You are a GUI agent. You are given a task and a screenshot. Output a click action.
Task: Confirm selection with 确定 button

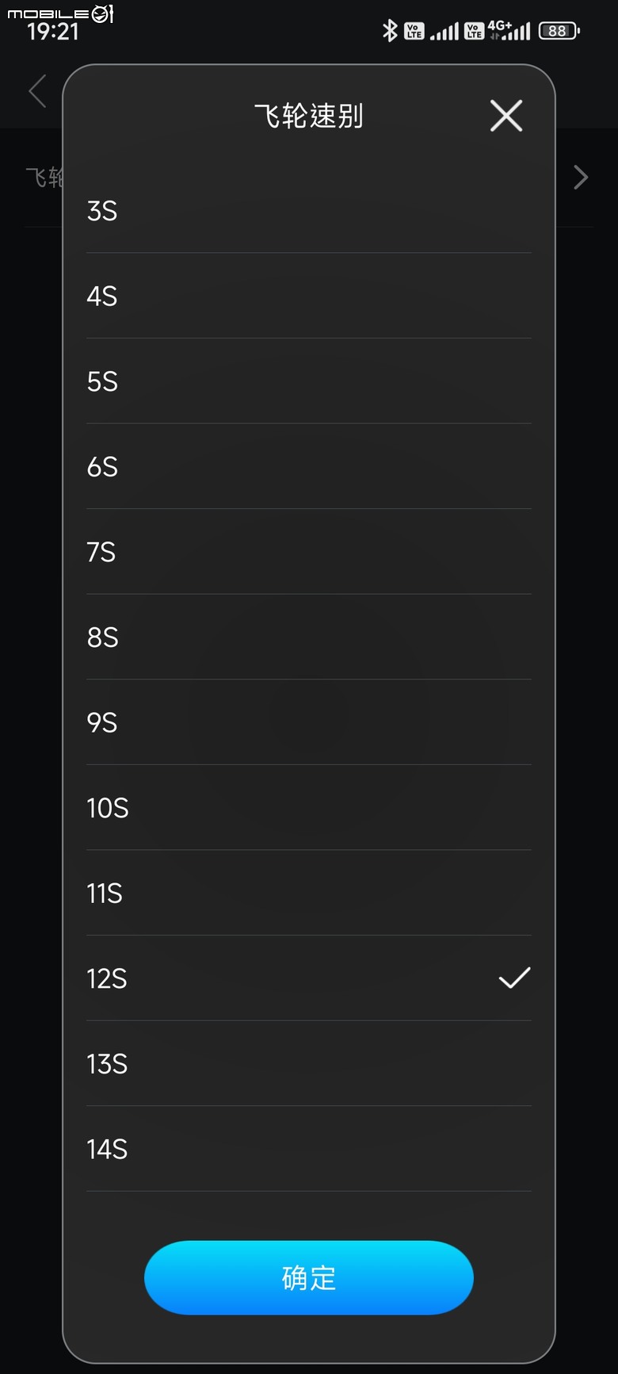click(309, 1278)
